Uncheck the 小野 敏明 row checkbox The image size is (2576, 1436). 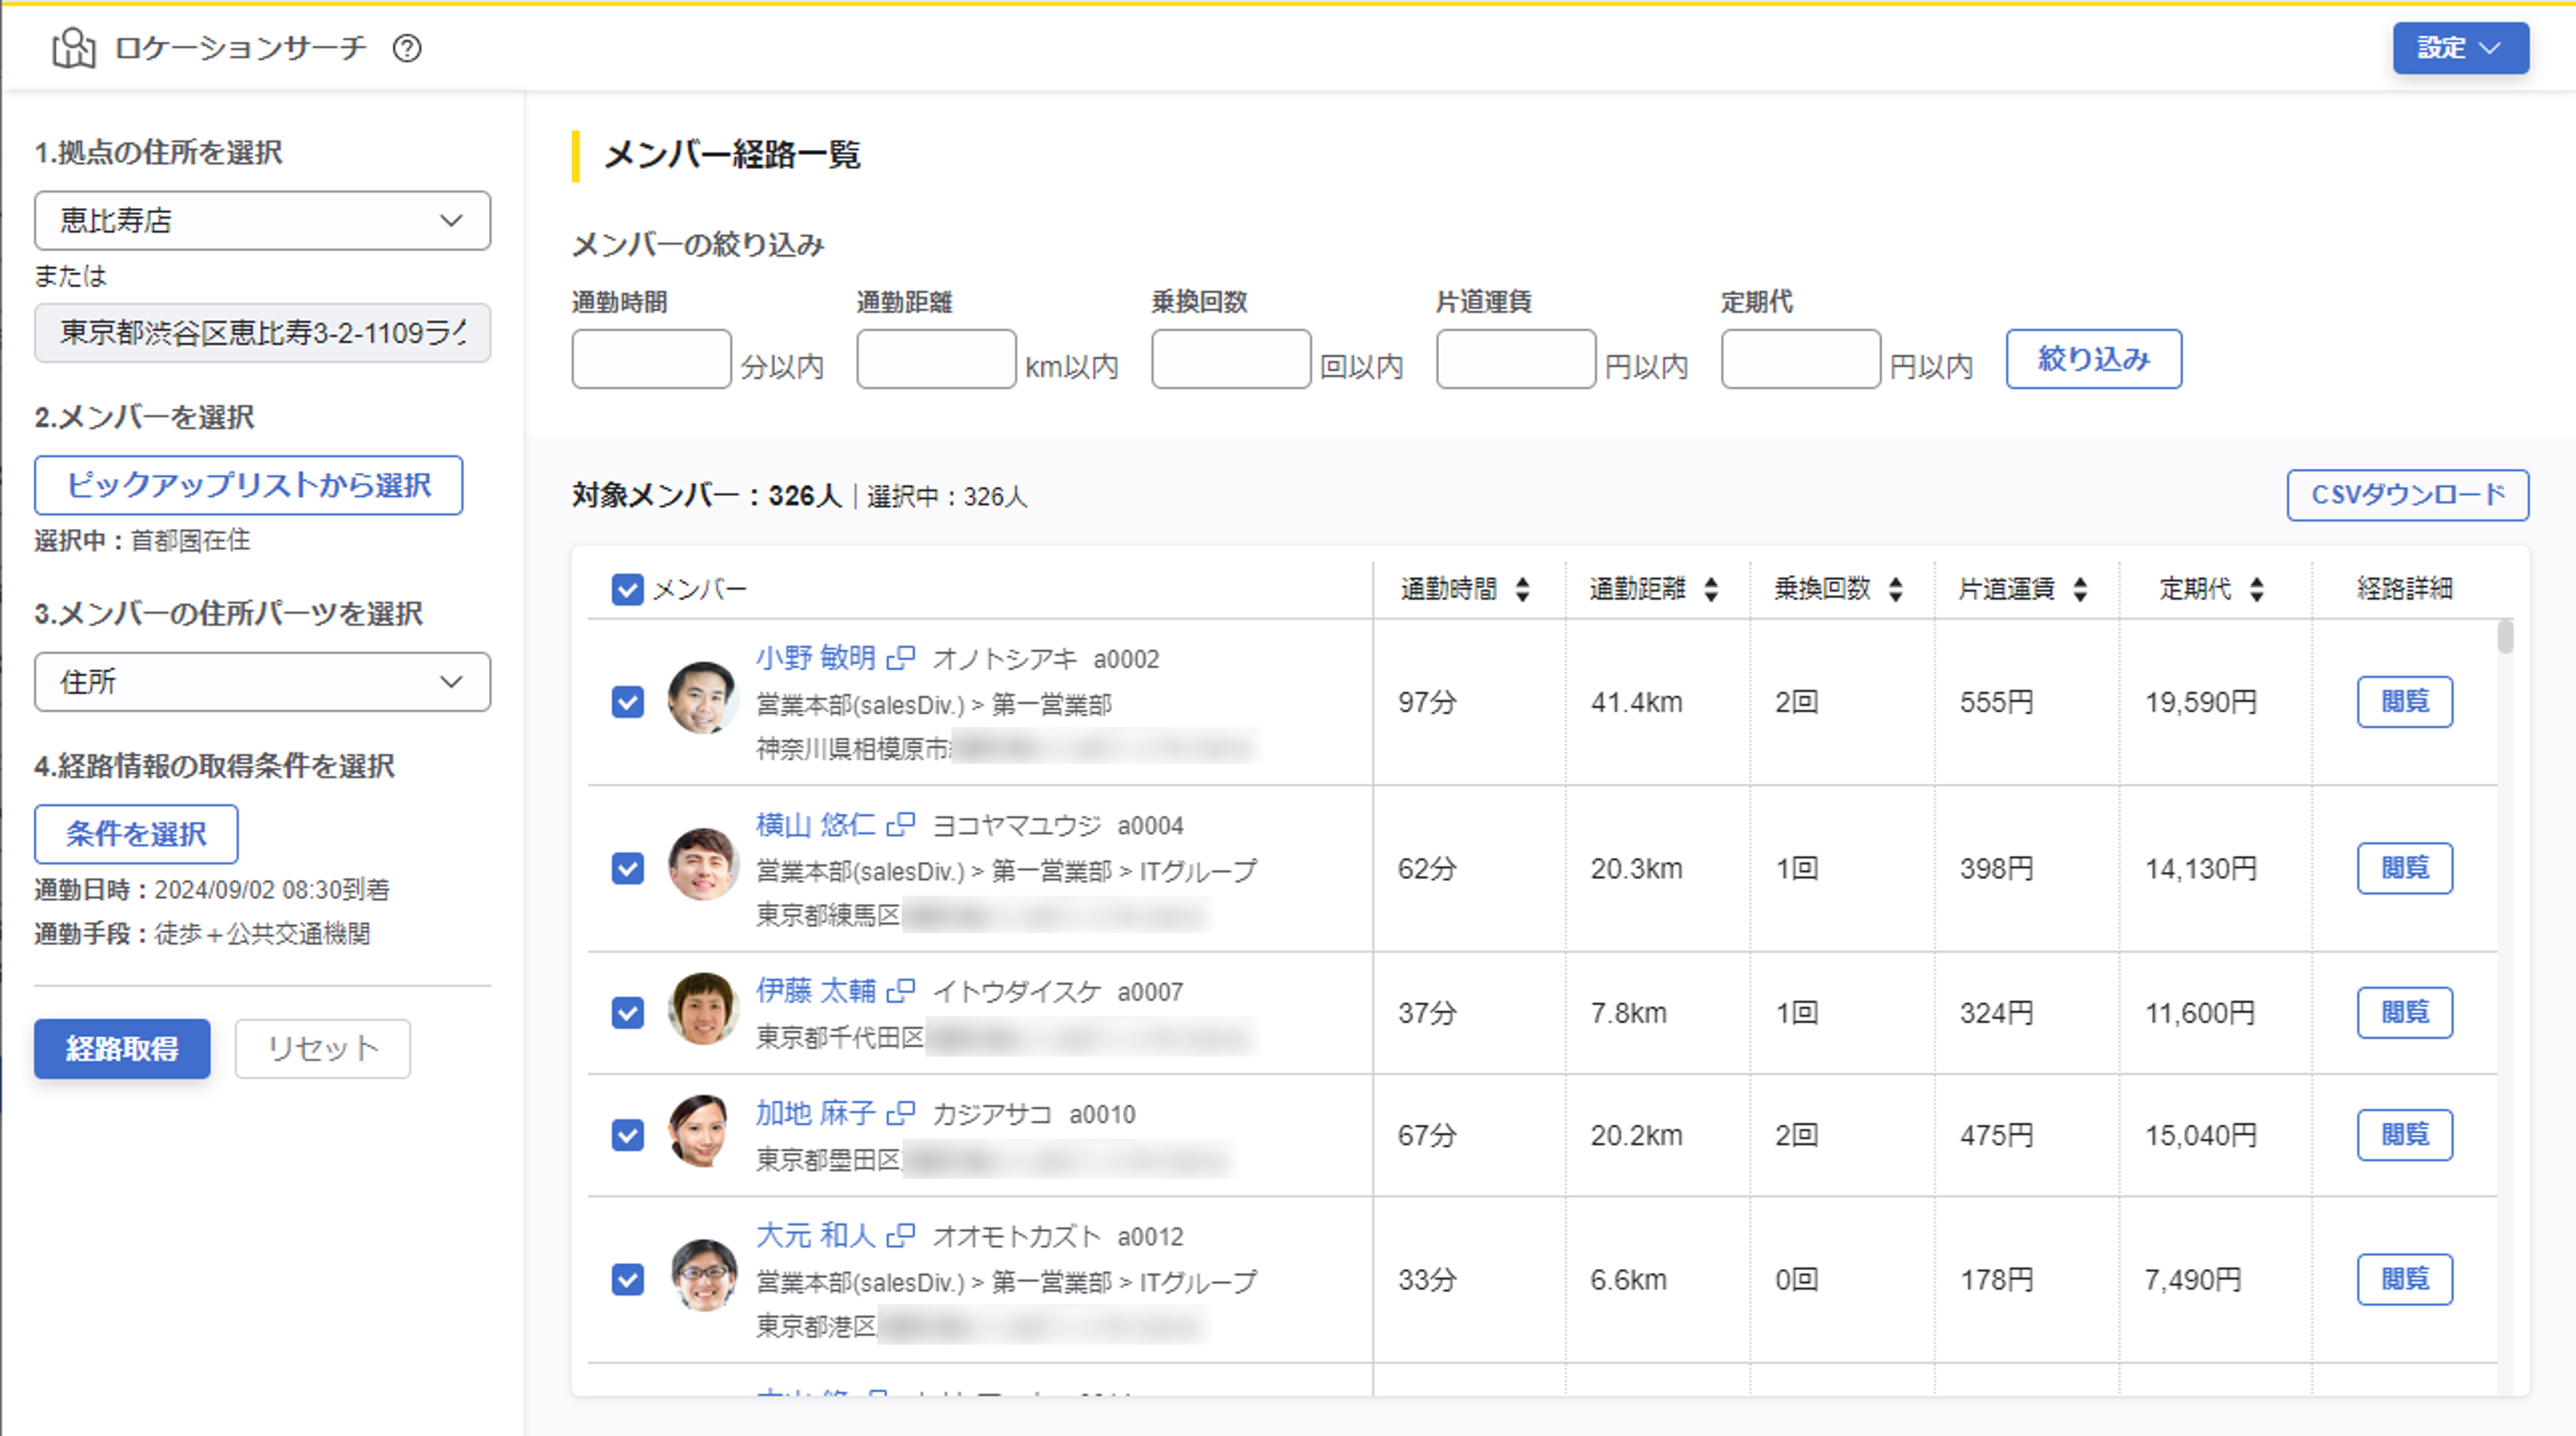[x=627, y=702]
